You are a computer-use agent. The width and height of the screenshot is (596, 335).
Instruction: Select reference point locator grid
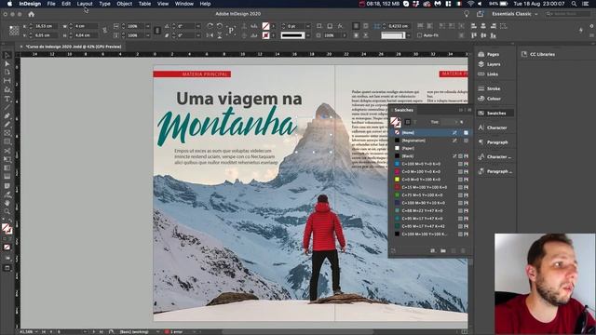(14, 31)
